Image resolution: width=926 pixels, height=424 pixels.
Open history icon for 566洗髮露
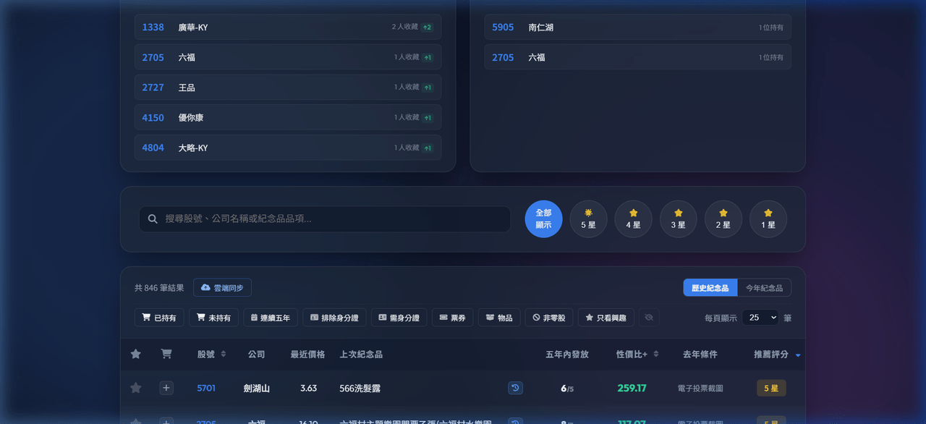tap(515, 388)
